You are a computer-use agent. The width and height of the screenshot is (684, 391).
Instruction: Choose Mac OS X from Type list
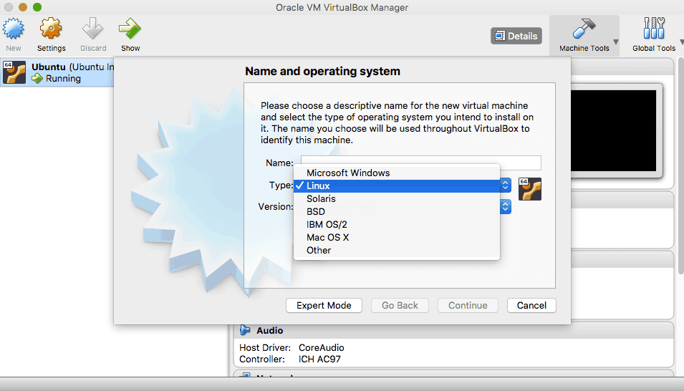397,238
